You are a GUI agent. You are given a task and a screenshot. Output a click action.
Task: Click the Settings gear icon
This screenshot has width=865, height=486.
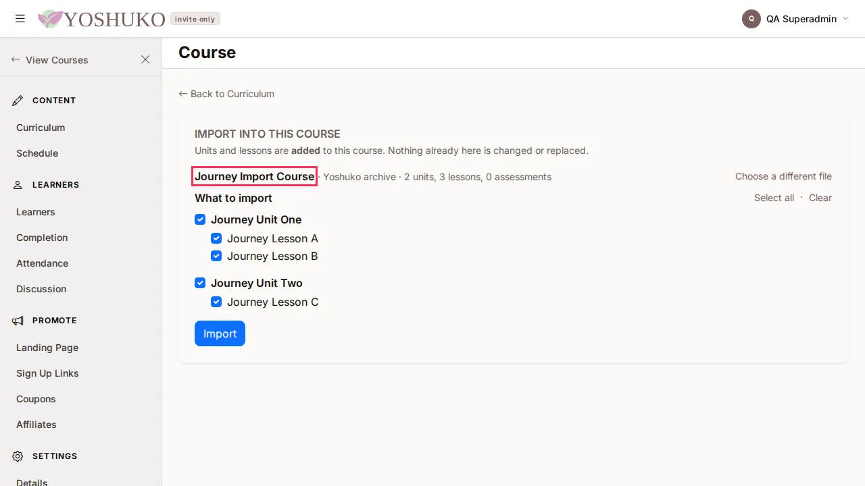[18, 456]
